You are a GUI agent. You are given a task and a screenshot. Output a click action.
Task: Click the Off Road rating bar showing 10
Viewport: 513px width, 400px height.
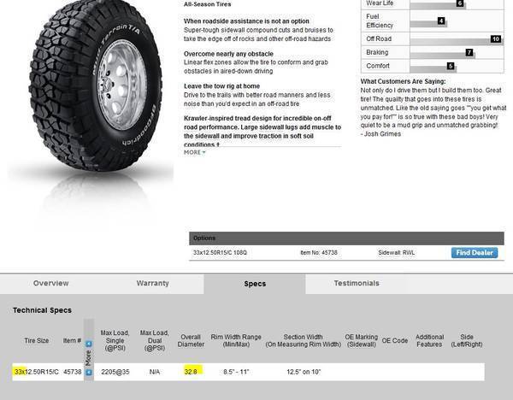(457, 39)
